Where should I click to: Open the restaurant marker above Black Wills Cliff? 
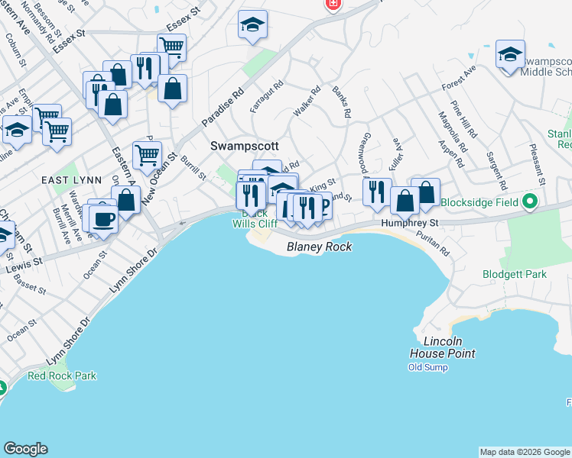point(251,196)
